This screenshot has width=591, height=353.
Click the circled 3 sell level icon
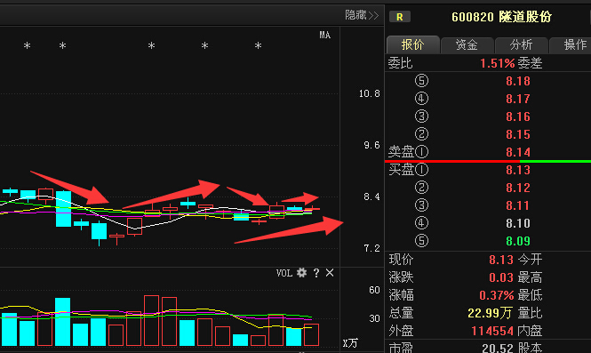[421, 116]
